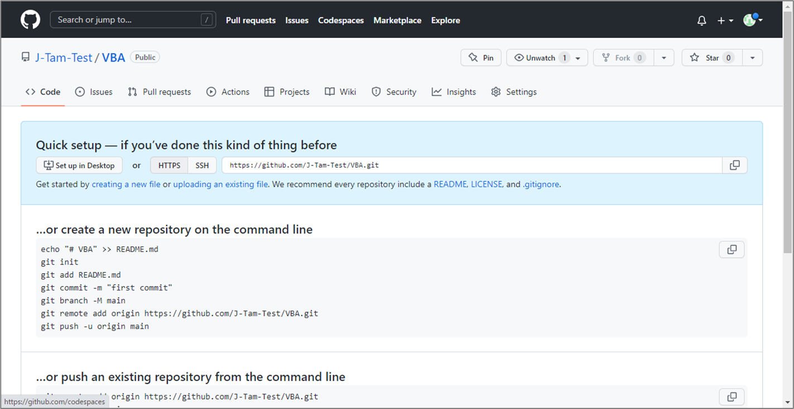
Task: Click the LICENSE link
Action: click(x=486, y=184)
